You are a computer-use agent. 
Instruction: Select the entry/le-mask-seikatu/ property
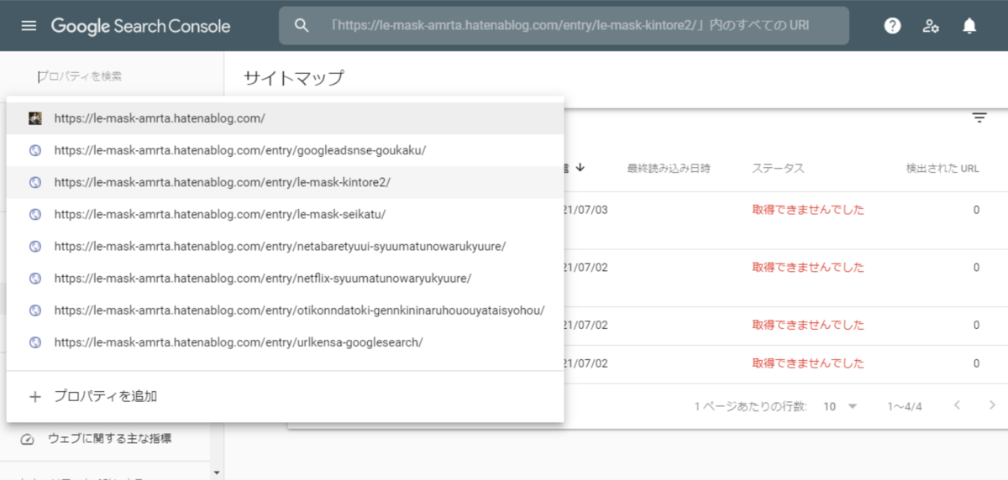point(285,214)
